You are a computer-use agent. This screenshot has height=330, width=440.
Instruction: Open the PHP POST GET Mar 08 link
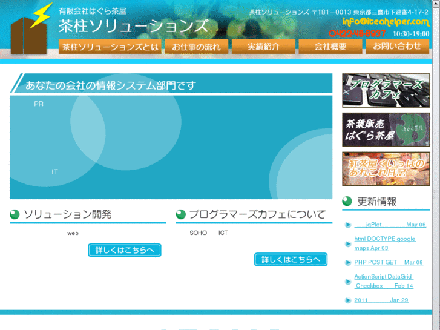[x=389, y=262]
